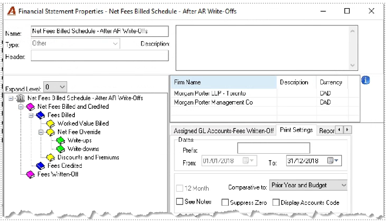Image resolution: width=388 pixels, height=223 pixels.
Task: Click yellow book icon of Discounts and Premiums
Action: (50, 158)
